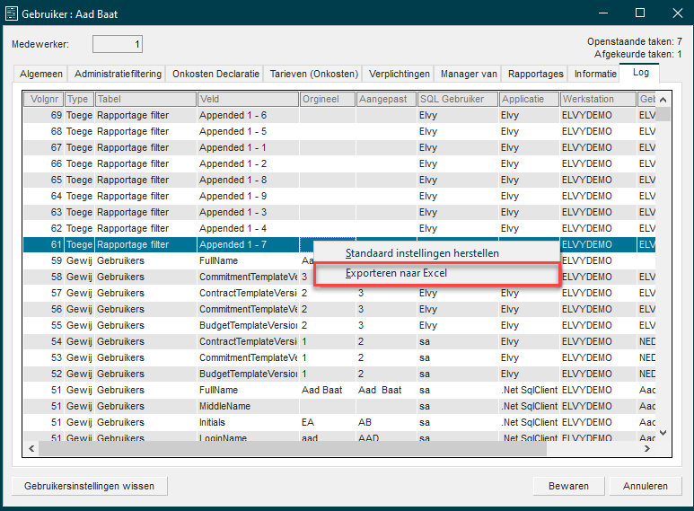Sort by the Volgnr column header
Image resolution: width=694 pixels, height=511 pixels.
[x=44, y=99]
